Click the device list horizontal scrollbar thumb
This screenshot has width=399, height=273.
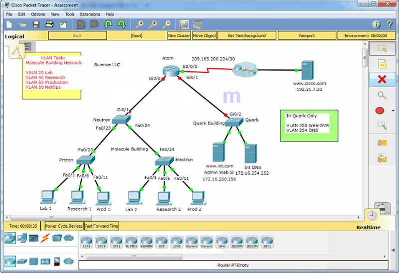point(134,257)
